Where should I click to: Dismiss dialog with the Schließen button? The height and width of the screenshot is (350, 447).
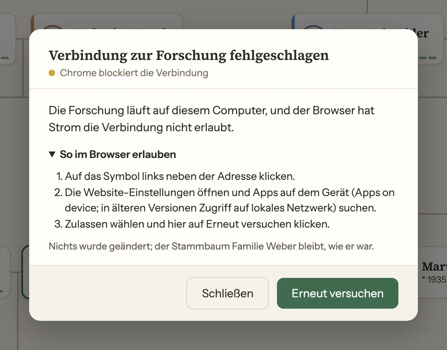coord(228,293)
